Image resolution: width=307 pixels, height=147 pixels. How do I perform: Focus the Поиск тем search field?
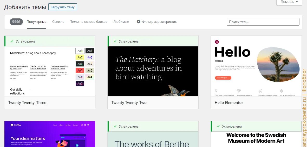tap(263, 22)
